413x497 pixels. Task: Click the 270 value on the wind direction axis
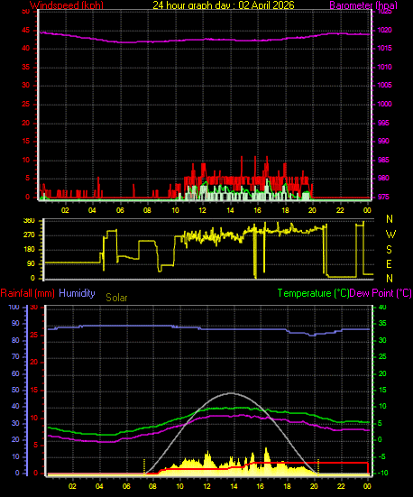pyautogui.click(x=30, y=235)
